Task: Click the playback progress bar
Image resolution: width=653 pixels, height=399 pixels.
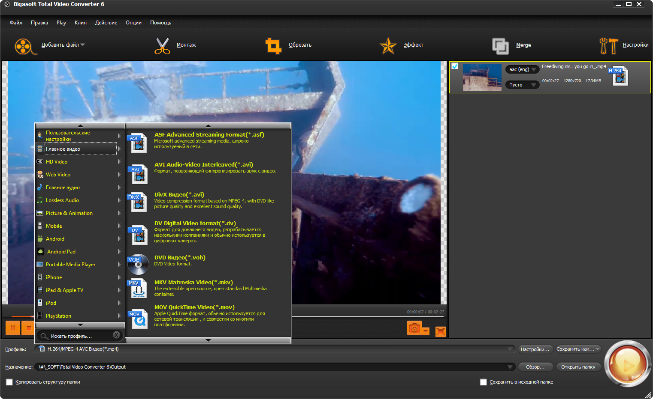Action: (368, 317)
